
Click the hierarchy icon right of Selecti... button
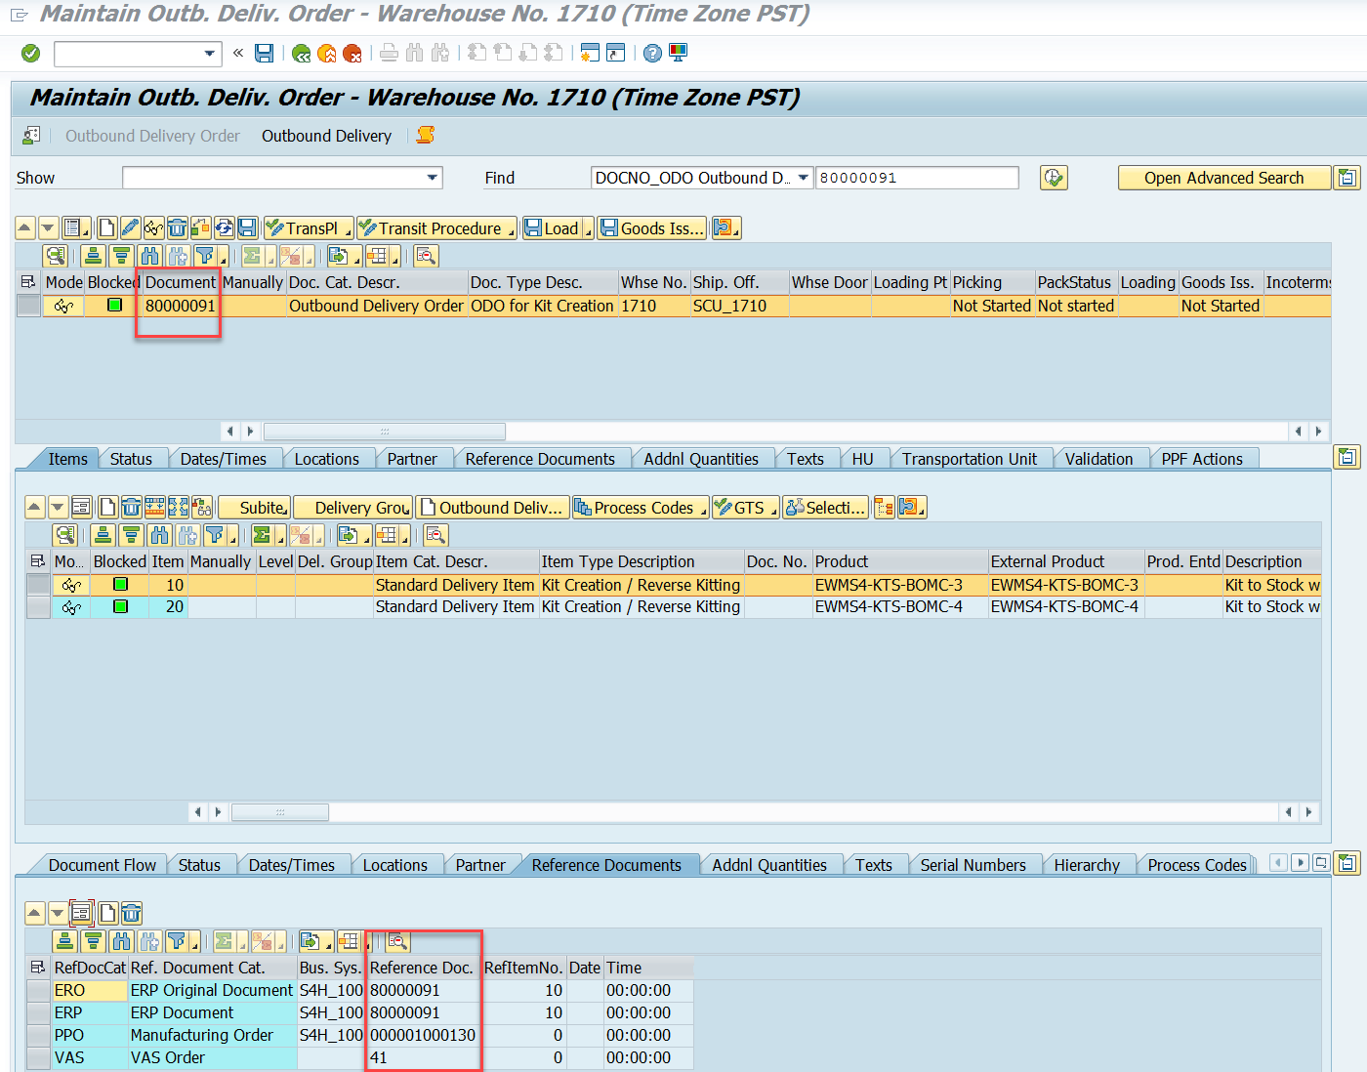(x=885, y=508)
